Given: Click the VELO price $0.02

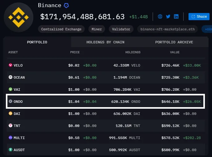Looking at the screenshot, I should [x=74, y=65].
